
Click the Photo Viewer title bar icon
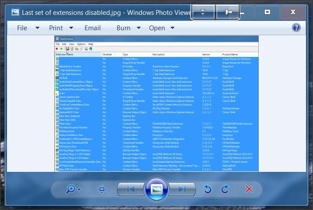15,12
